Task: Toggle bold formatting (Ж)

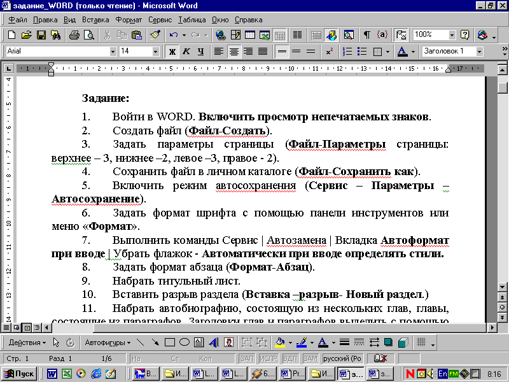Action: pos(172,52)
